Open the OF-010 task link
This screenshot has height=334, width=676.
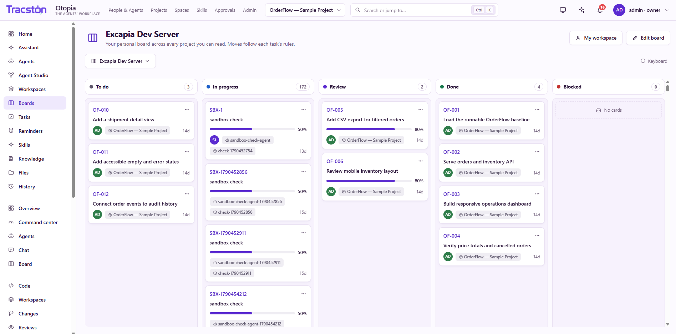coord(101,110)
